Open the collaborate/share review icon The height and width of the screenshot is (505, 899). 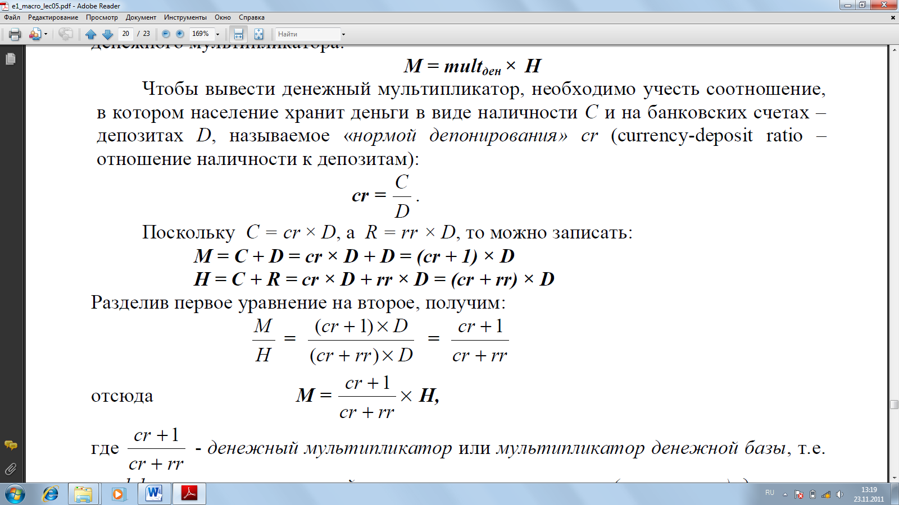35,34
